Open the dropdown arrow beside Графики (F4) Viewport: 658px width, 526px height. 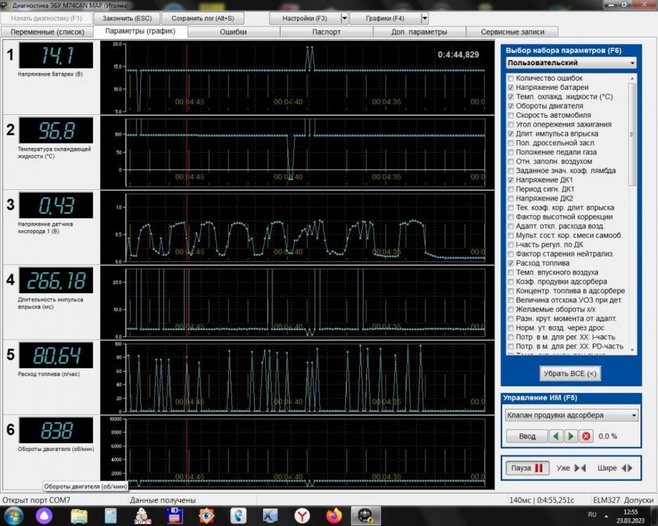point(424,18)
